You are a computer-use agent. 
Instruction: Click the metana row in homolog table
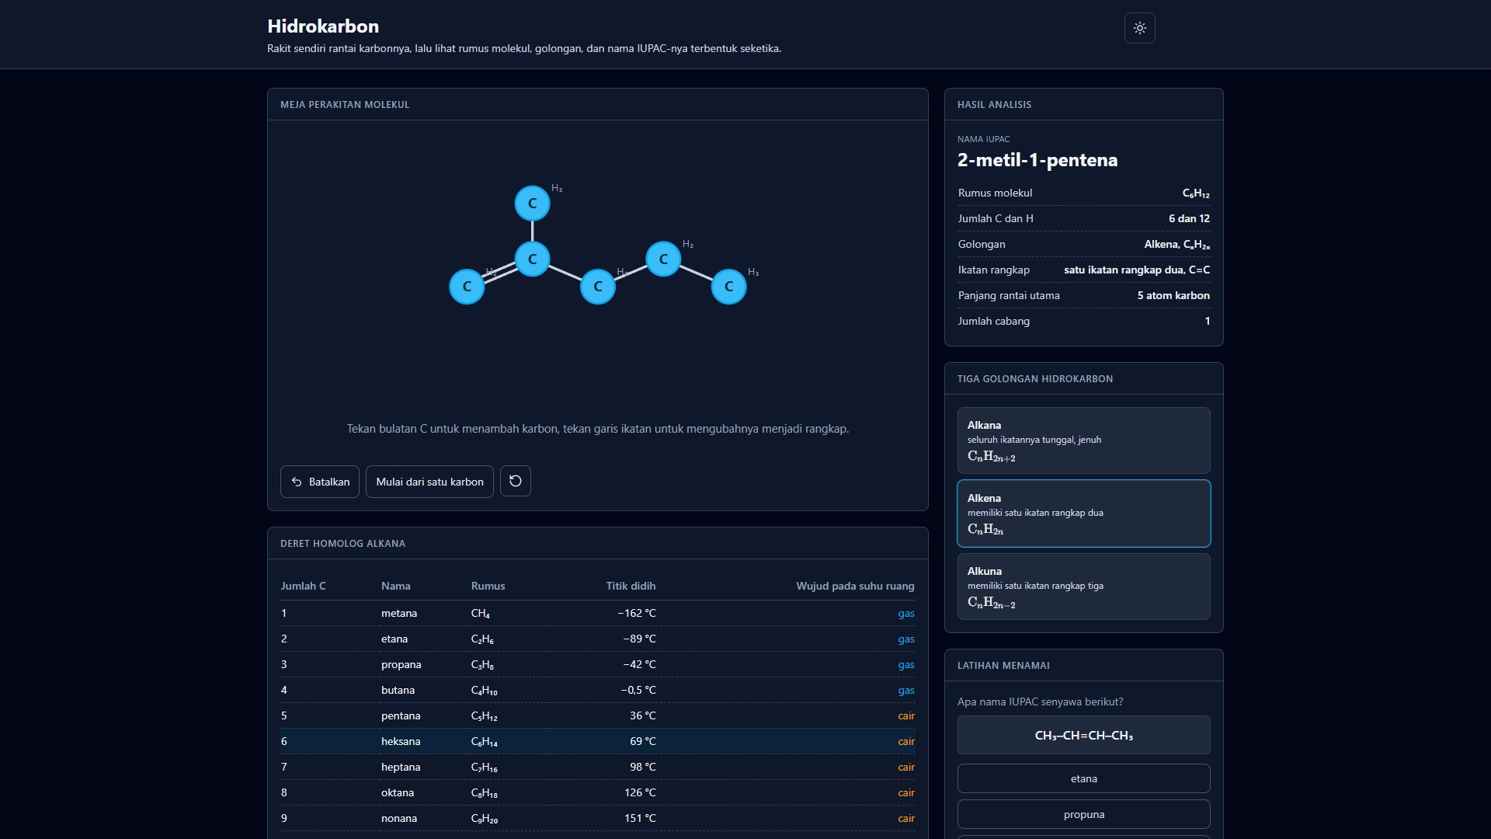[x=597, y=613]
